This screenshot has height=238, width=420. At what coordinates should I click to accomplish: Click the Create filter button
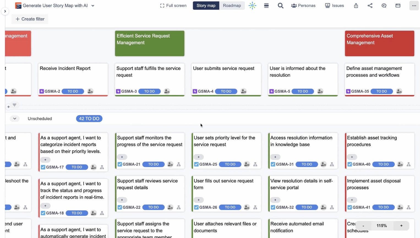[x=30, y=19]
